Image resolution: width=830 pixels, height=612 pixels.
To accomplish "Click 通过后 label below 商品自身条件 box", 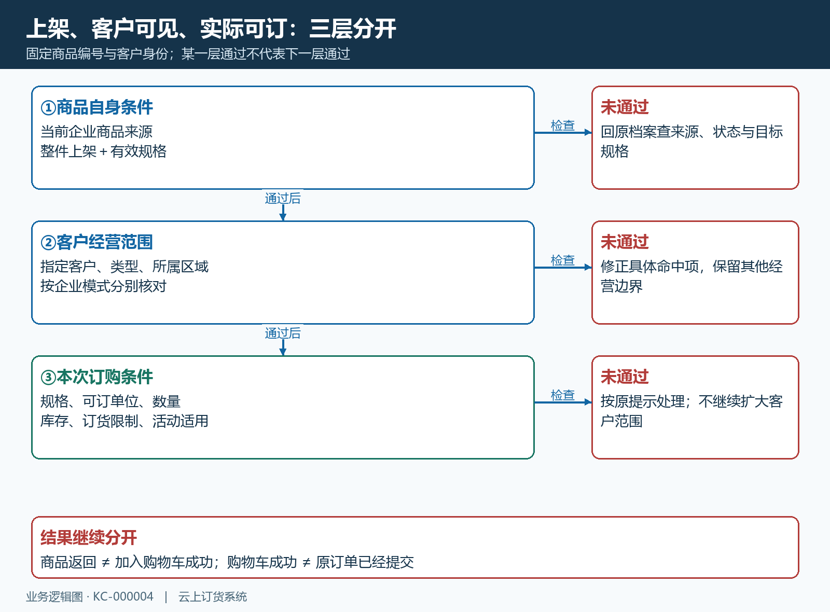I will pos(283,199).
